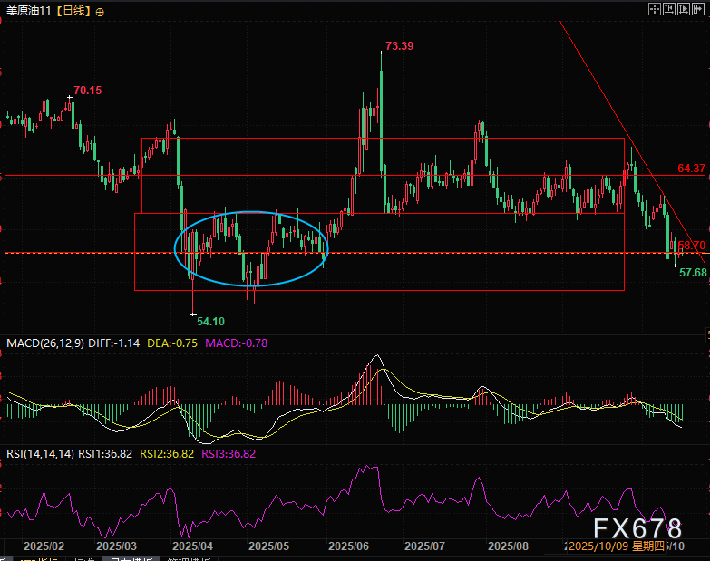Click the 70.15 price annotation
The height and width of the screenshot is (561, 710).
[x=88, y=91]
